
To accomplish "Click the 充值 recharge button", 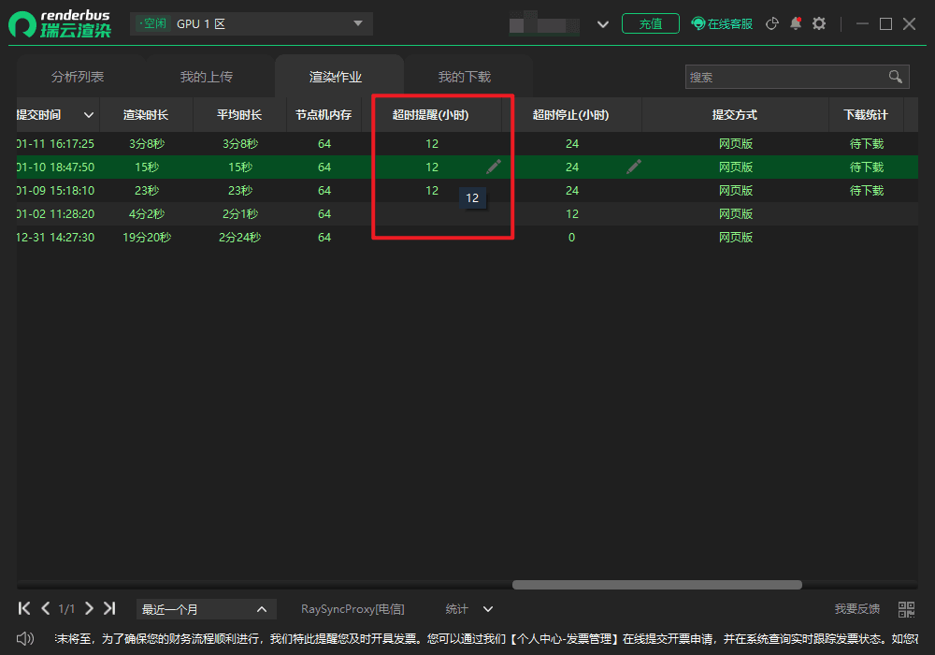I will pyautogui.click(x=651, y=23).
